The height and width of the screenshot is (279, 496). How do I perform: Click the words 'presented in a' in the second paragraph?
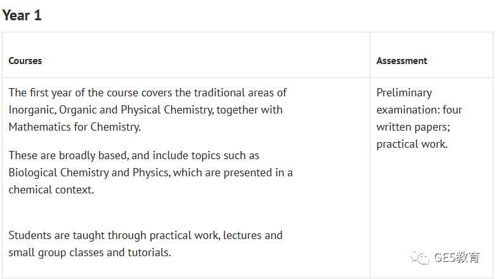[258, 172]
